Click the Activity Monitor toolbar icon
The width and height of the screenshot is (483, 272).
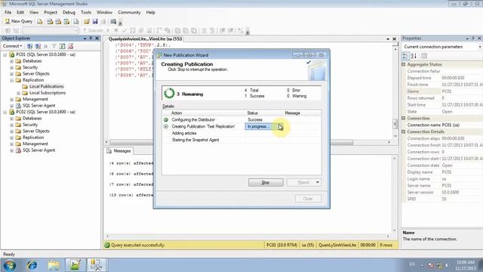click(113, 21)
